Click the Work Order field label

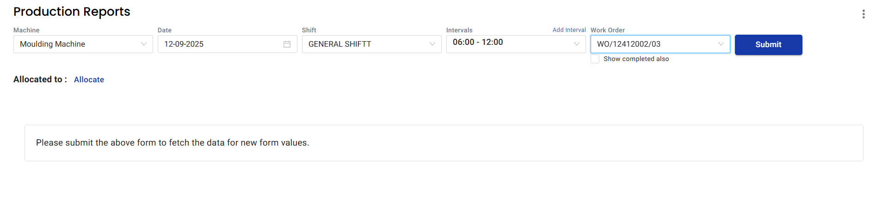(x=607, y=30)
